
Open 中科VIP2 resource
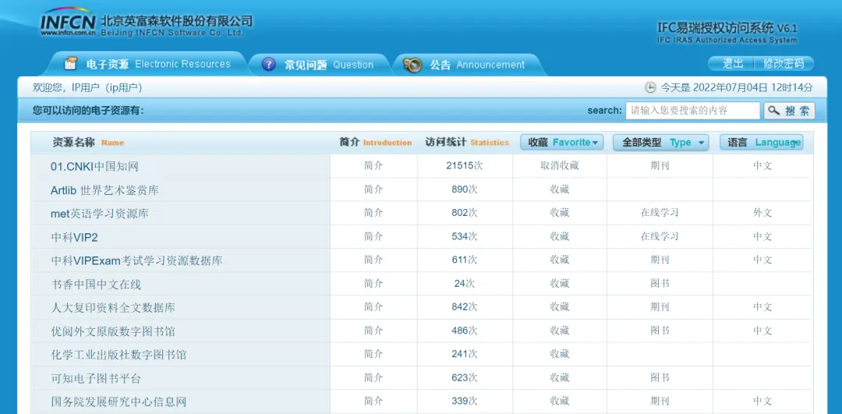(74, 237)
